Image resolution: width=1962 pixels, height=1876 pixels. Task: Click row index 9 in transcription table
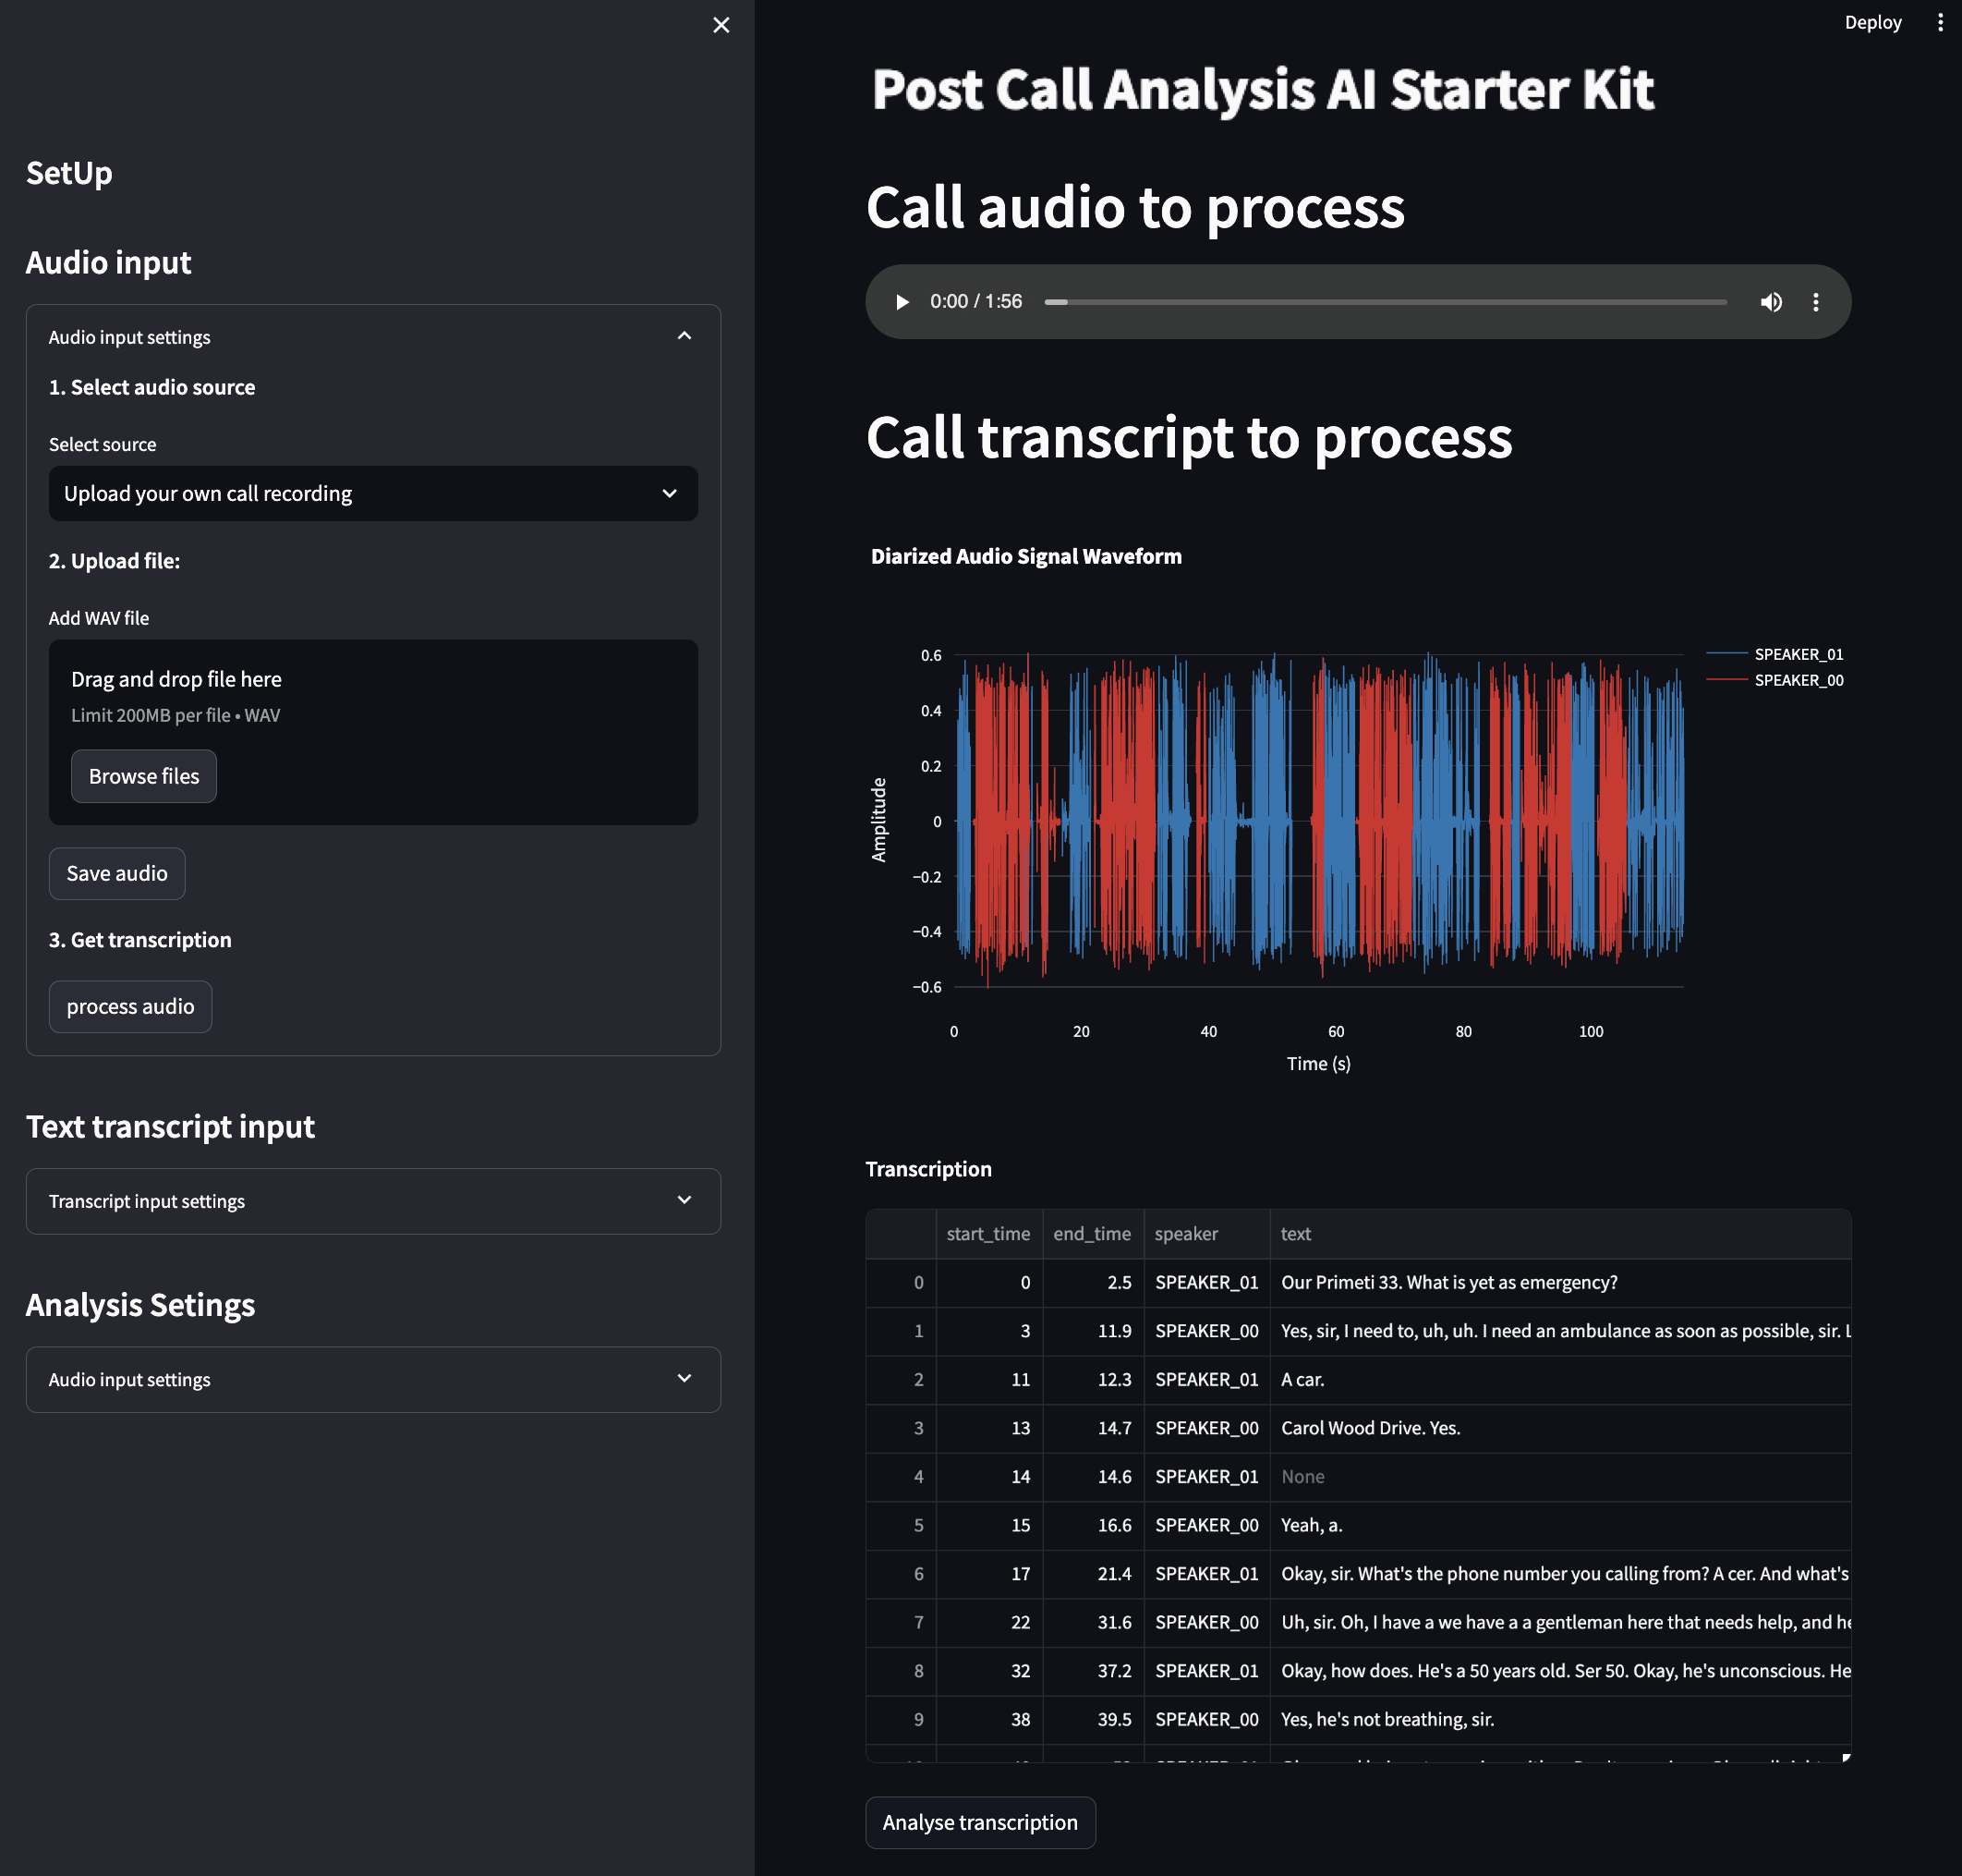tap(901, 1720)
